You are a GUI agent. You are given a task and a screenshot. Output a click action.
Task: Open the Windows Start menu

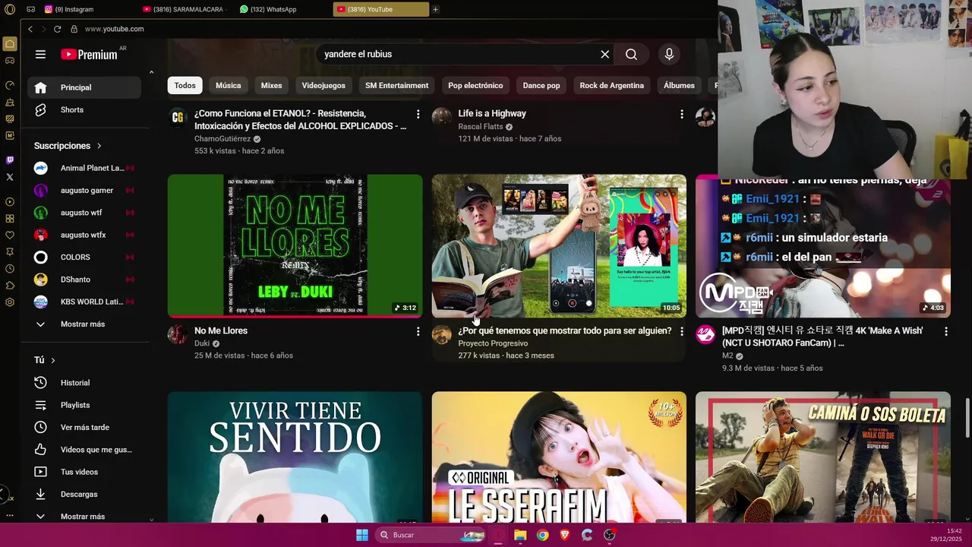(362, 535)
